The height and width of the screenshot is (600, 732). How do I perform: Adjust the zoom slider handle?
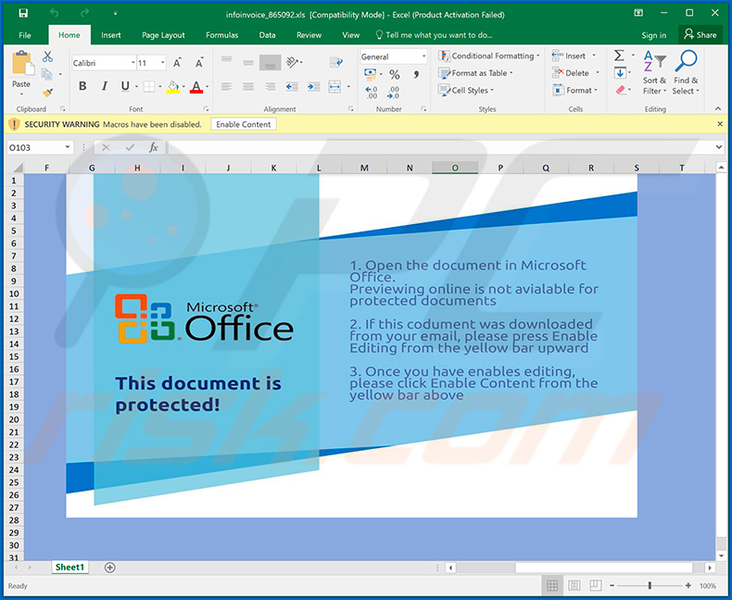650,585
